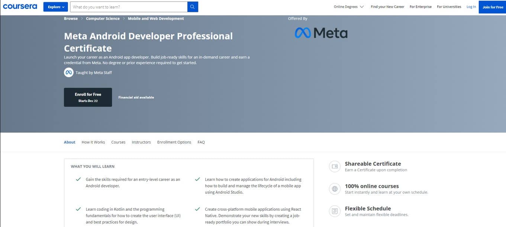Click the Enroll for Free button

pos(88,97)
